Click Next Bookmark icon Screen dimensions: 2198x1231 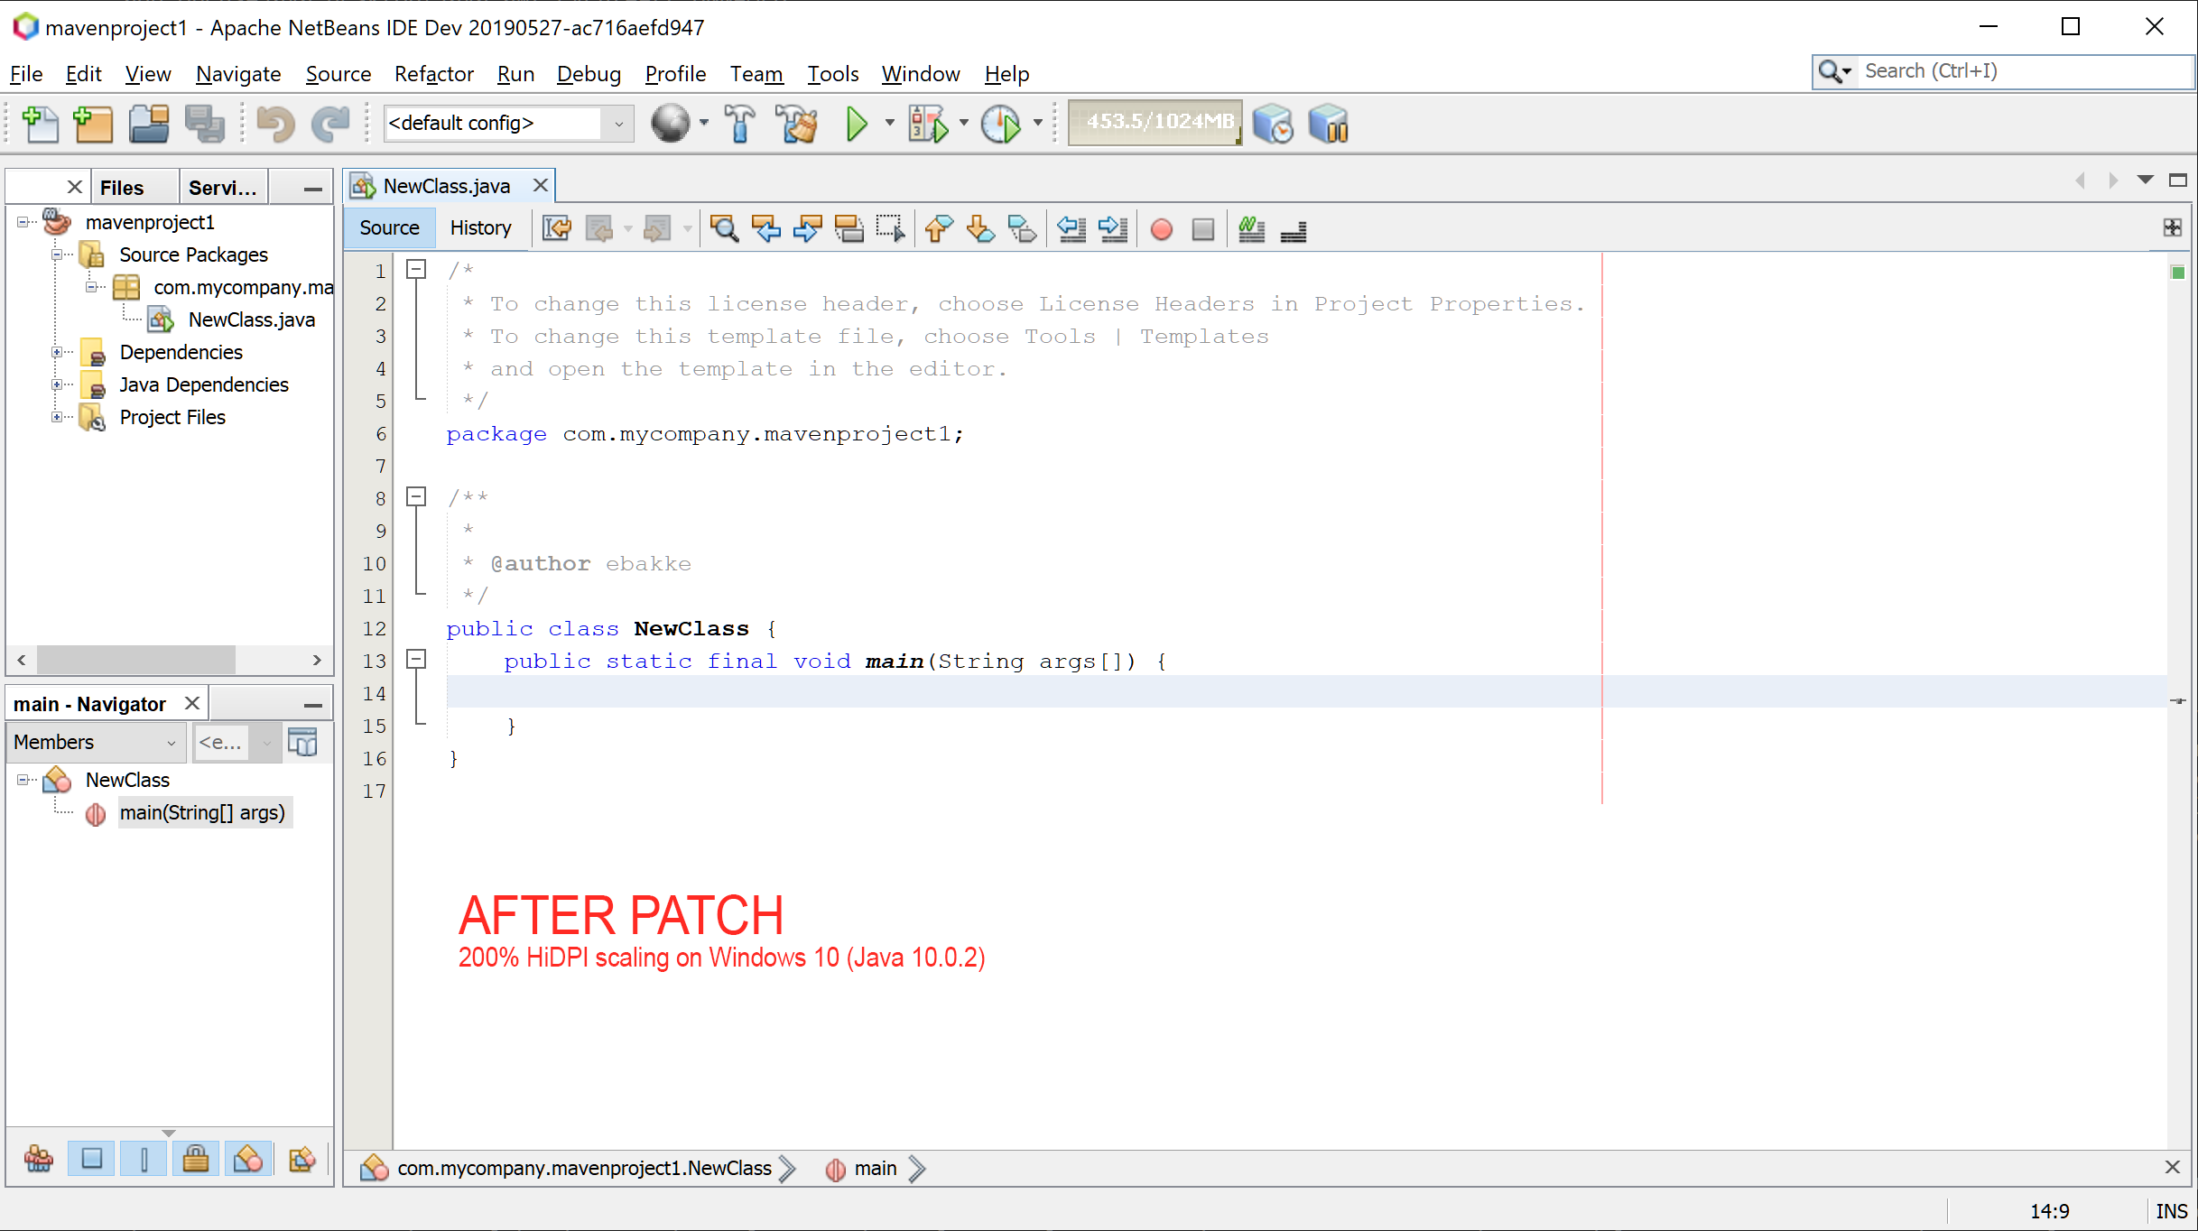[980, 228]
